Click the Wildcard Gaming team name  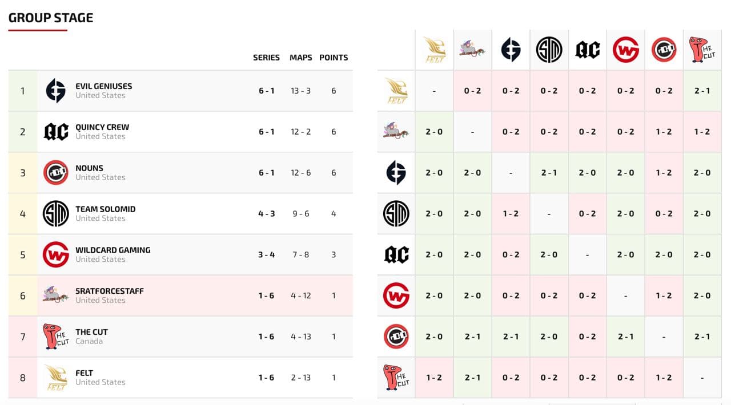coord(113,250)
